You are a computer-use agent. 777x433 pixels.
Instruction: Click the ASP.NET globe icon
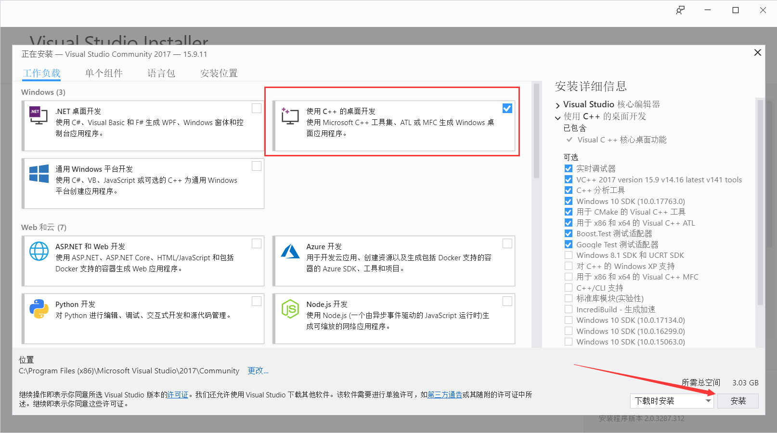[39, 251]
